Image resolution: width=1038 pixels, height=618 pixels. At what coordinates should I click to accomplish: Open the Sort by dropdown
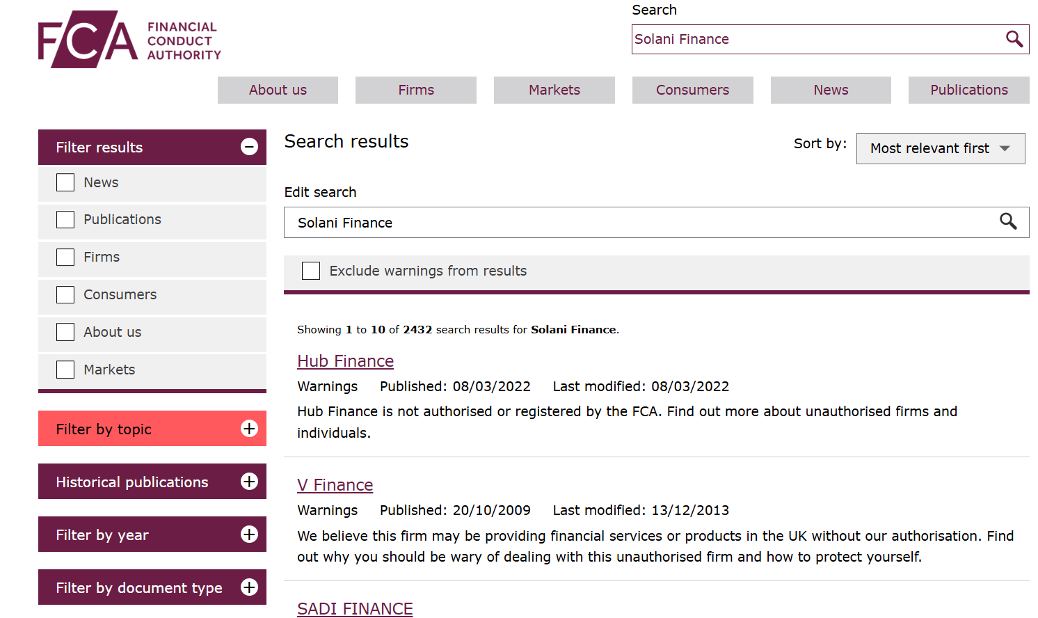[940, 148]
